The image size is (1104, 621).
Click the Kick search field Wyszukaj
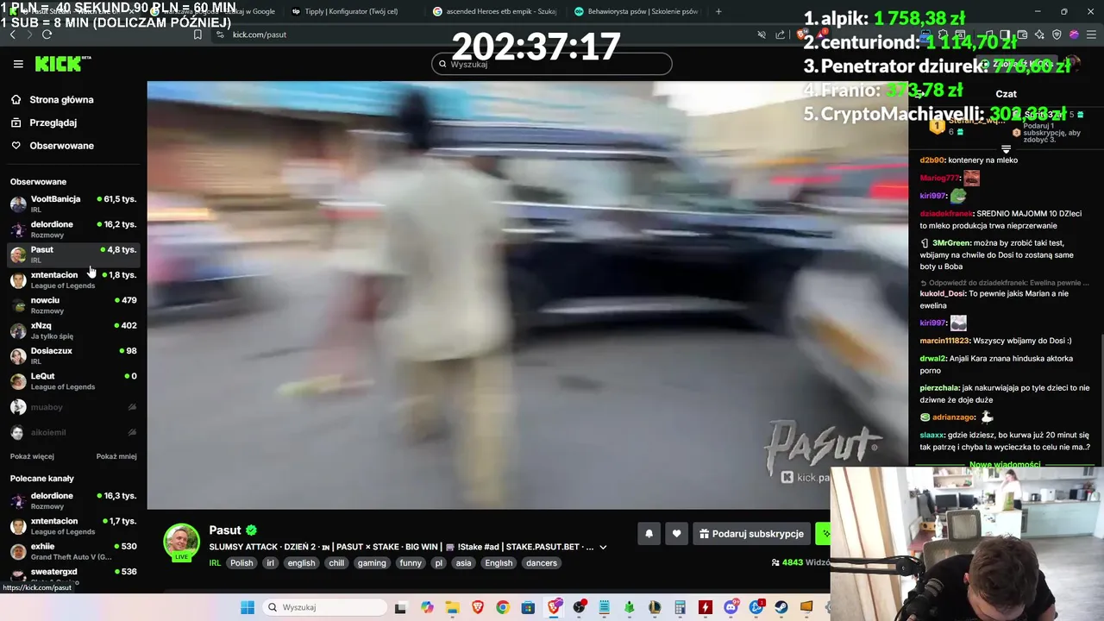click(551, 64)
